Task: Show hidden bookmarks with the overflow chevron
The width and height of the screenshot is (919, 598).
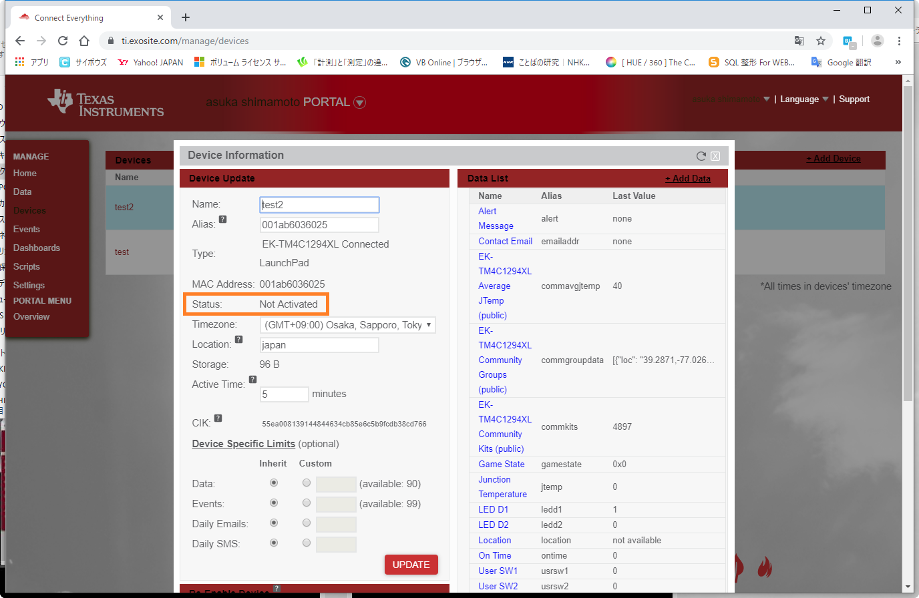Action: click(898, 62)
